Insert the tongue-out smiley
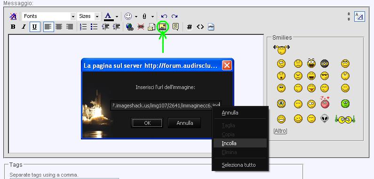374x179 pixels. click(311, 88)
